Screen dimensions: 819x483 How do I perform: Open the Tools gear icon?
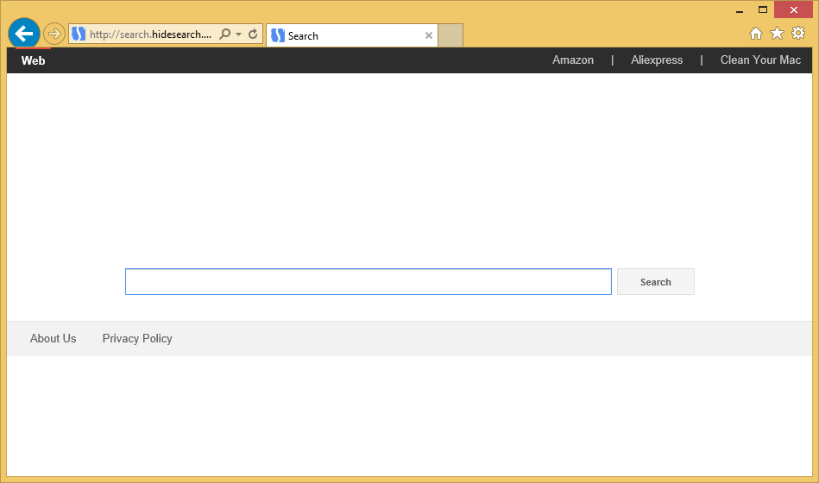[798, 34]
